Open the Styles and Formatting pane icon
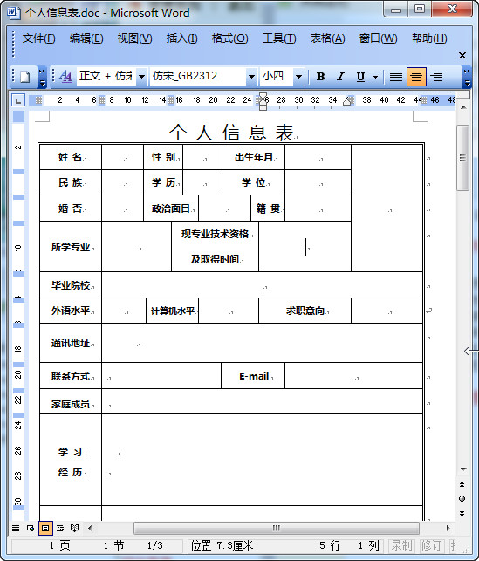 [65, 76]
